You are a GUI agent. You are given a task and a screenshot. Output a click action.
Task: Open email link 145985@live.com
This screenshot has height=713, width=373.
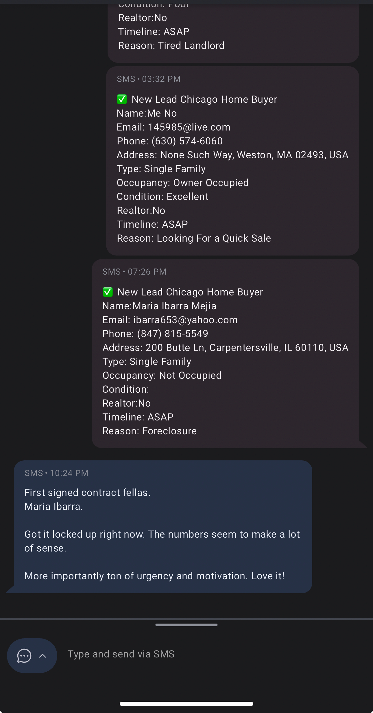point(189,127)
